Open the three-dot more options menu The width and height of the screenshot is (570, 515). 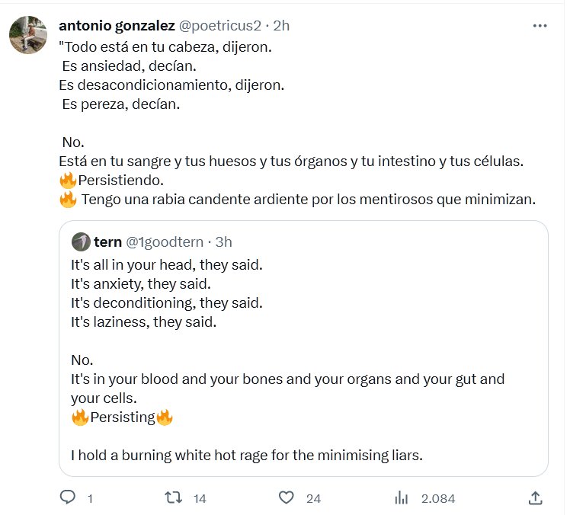tap(540, 25)
